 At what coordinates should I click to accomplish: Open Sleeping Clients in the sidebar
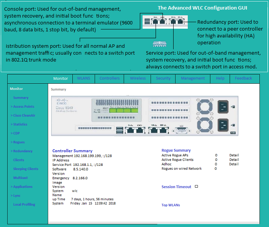pos(26,169)
